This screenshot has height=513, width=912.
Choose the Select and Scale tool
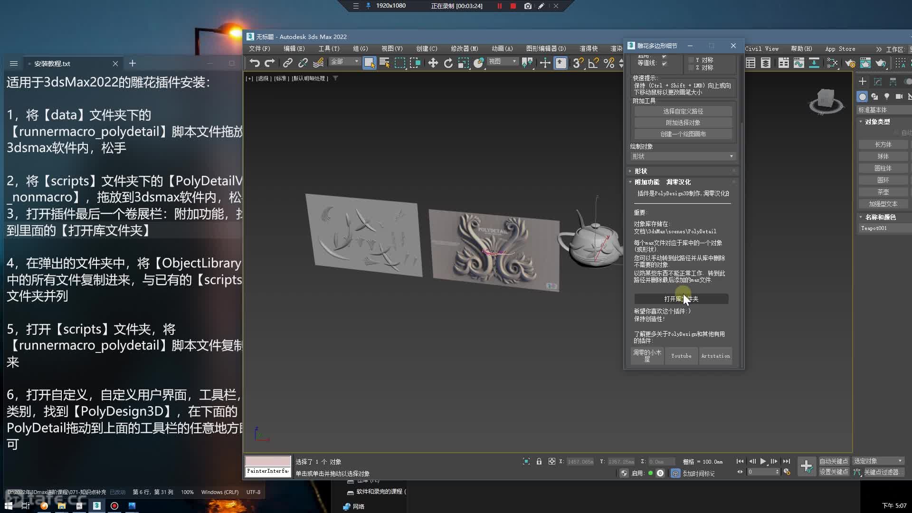(463, 63)
